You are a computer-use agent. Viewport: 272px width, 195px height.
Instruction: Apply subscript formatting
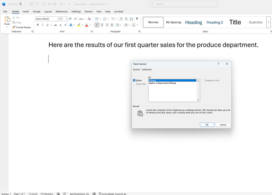[60, 25]
